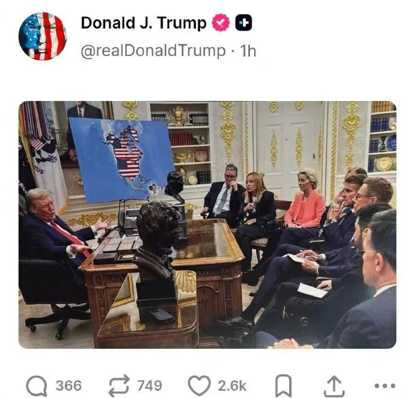Click the woman in the coral jacket
Screen dimensions: 413x398
[305, 201]
